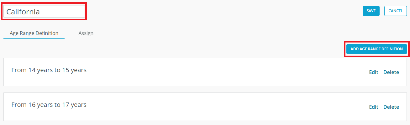Hit Delete link in the bottom age range row
Viewport: 410px width, 125px height.
pos(391,107)
